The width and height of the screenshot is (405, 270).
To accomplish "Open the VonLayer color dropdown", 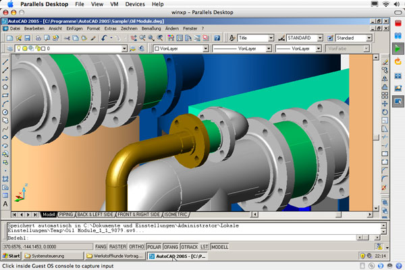I will pos(206,49).
